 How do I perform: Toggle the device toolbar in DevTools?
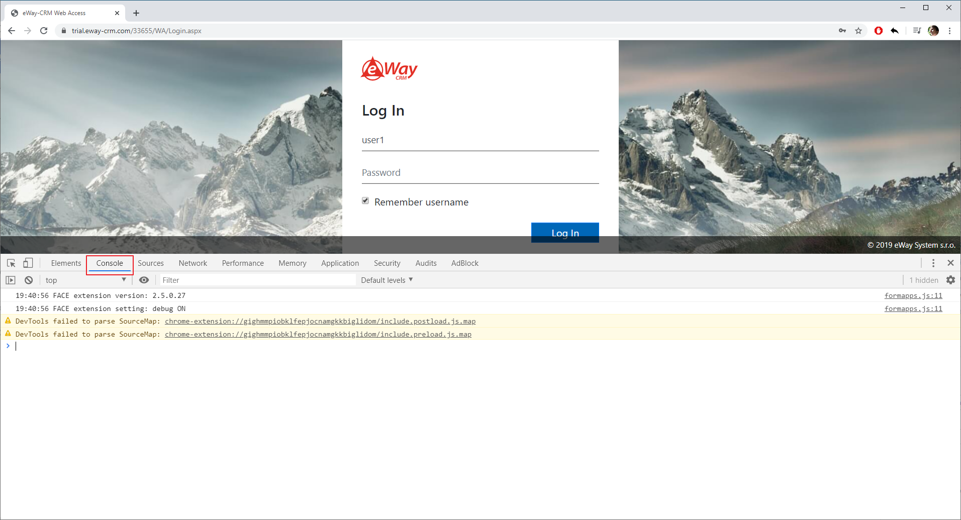coord(28,263)
